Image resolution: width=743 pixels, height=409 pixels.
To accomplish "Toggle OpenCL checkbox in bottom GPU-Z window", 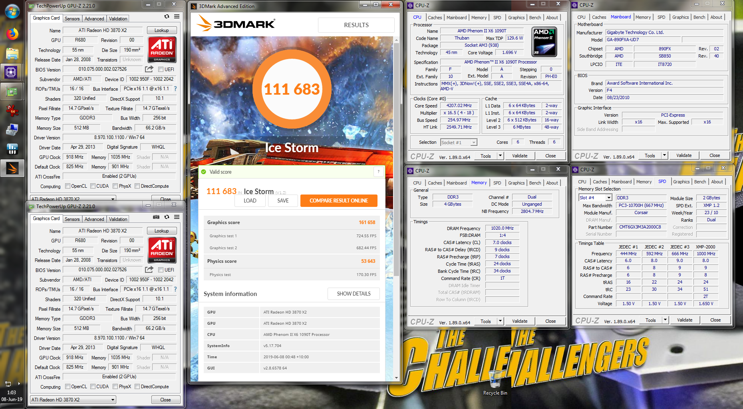I will (68, 387).
